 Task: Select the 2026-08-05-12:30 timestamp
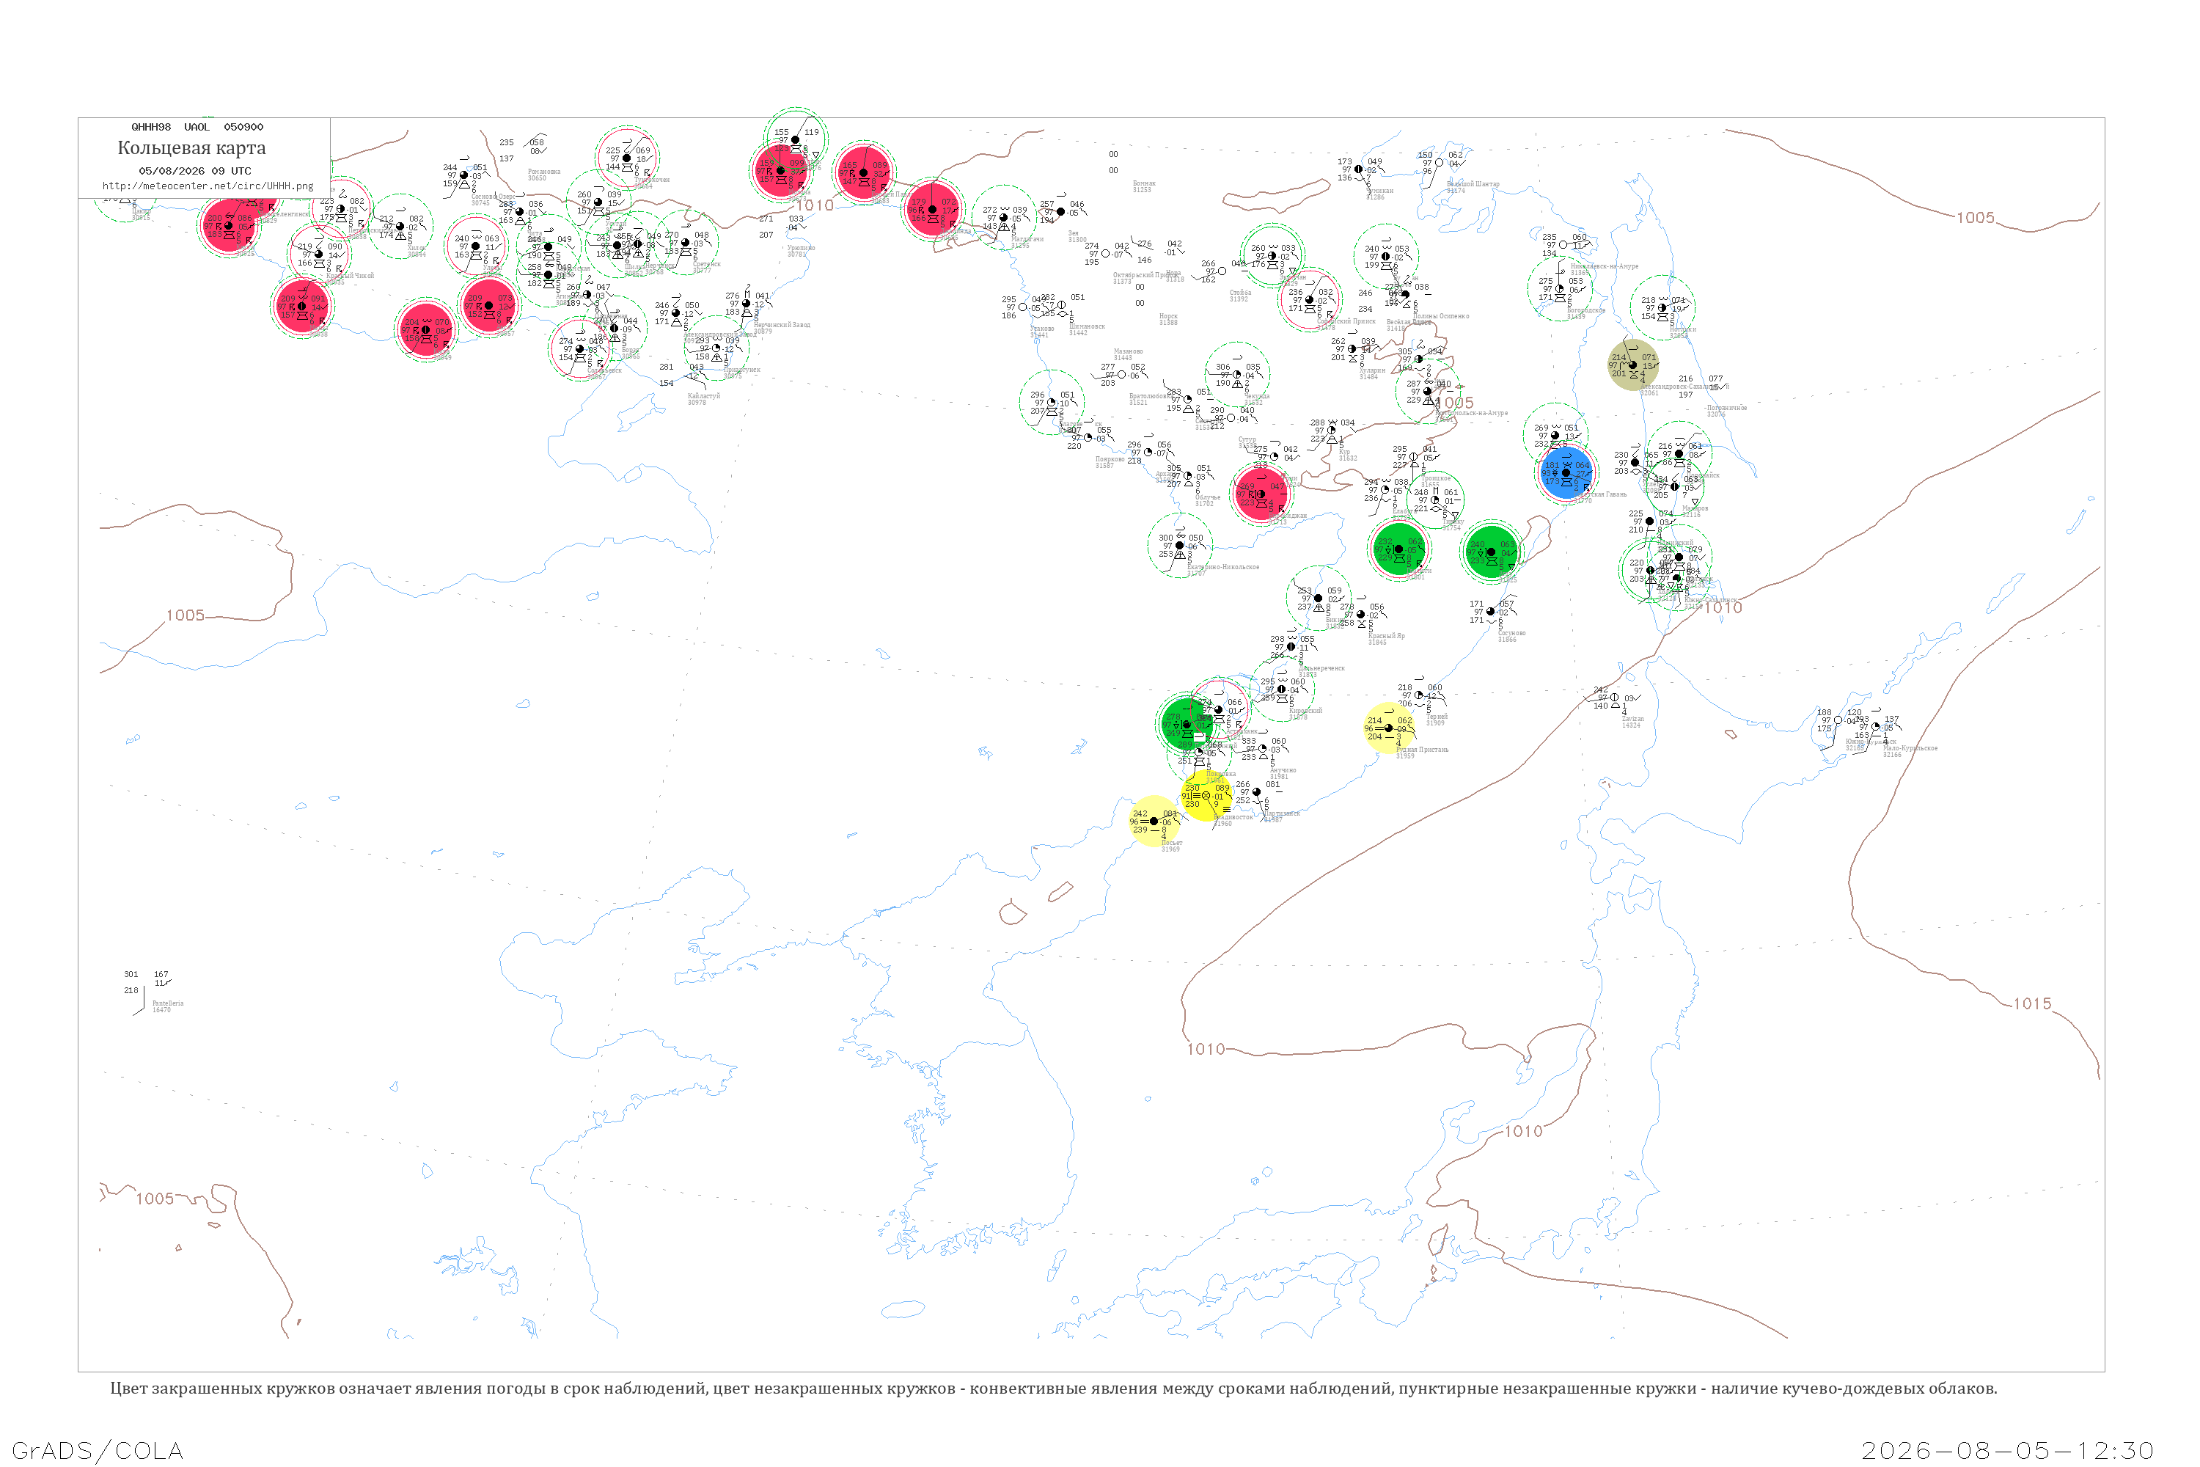pyautogui.click(x=2007, y=1451)
